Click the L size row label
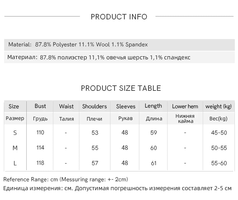238x200 pixels. pyautogui.click(x=15, y=163)
